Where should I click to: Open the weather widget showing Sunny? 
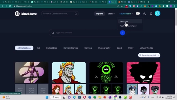coord(6,97)
